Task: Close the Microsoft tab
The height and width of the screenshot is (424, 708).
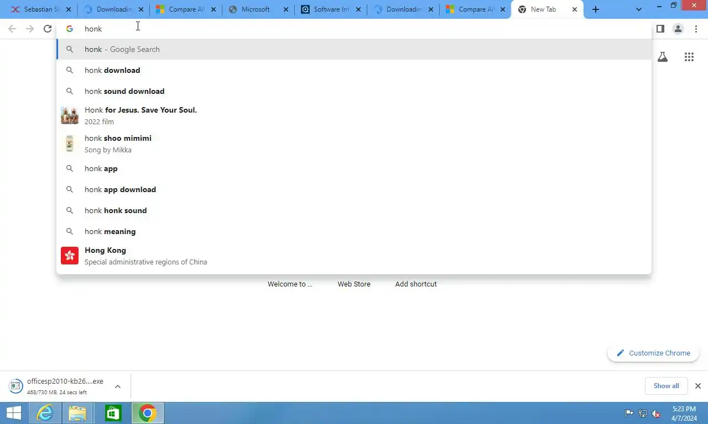Action: [x=285, y=9]
